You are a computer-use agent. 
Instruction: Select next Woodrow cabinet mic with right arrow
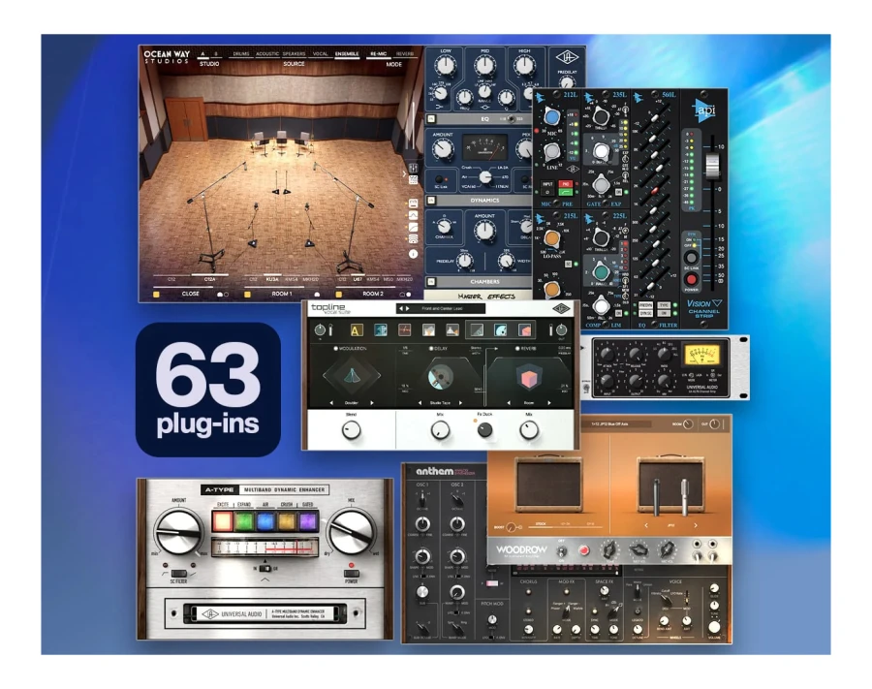click(695, 525)
